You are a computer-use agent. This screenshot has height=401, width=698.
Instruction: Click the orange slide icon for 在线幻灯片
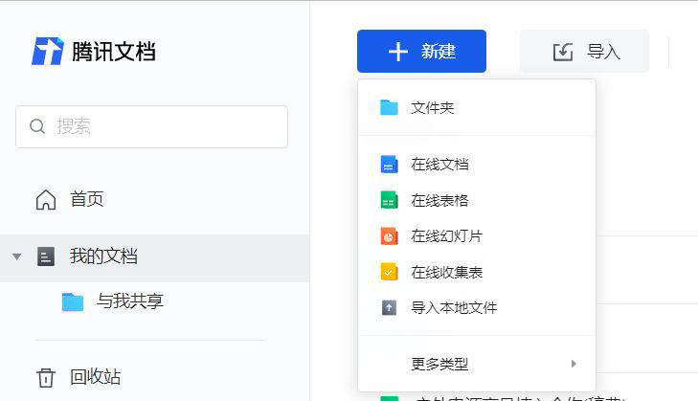[x=389, y=235]
